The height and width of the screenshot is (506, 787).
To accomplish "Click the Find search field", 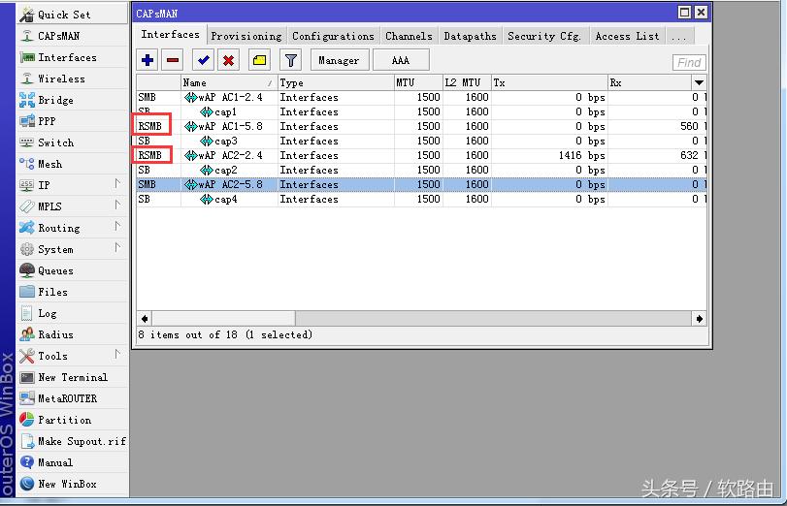I will point(689,63).
